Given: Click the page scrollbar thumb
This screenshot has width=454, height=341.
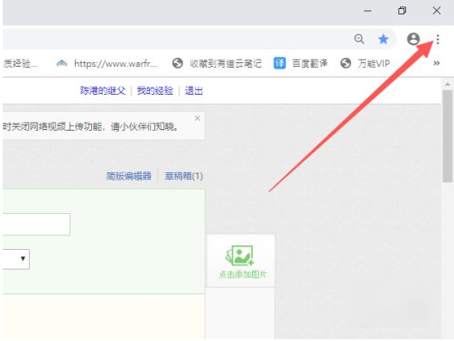Looking at the screenshot, I should tap(448, 136).
